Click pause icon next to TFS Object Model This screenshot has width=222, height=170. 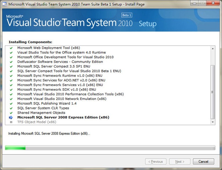pyautogui.click(x=11, y=122)
